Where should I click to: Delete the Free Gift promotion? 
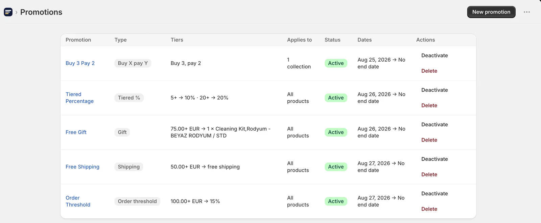429,140
